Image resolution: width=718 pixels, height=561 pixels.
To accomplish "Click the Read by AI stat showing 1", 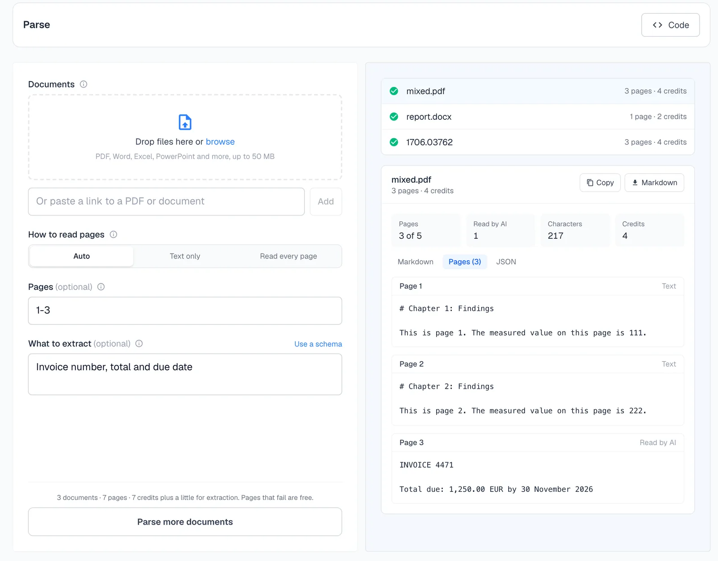I will pos(500,230).
